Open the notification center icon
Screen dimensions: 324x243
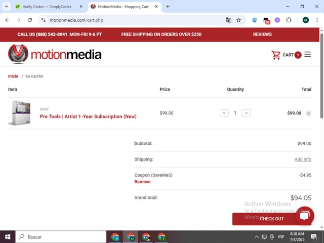[x=314, y=237]
